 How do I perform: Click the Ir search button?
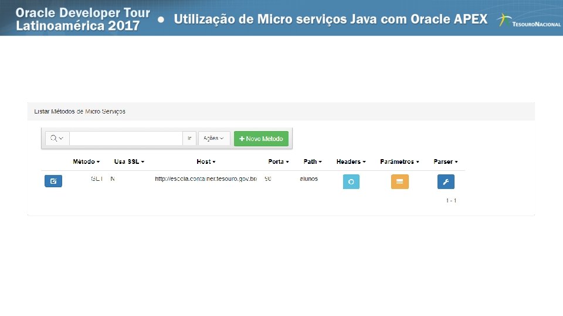tap(189, 138)
